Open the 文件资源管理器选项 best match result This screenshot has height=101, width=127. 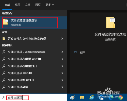click(x=34, y=22)
